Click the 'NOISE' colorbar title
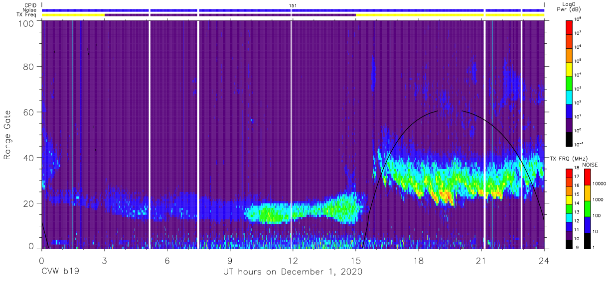The height and width of the screenshot is (282, 612). [x=590, y=165]
